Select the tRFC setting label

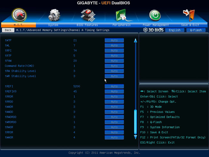click(8, 51)
